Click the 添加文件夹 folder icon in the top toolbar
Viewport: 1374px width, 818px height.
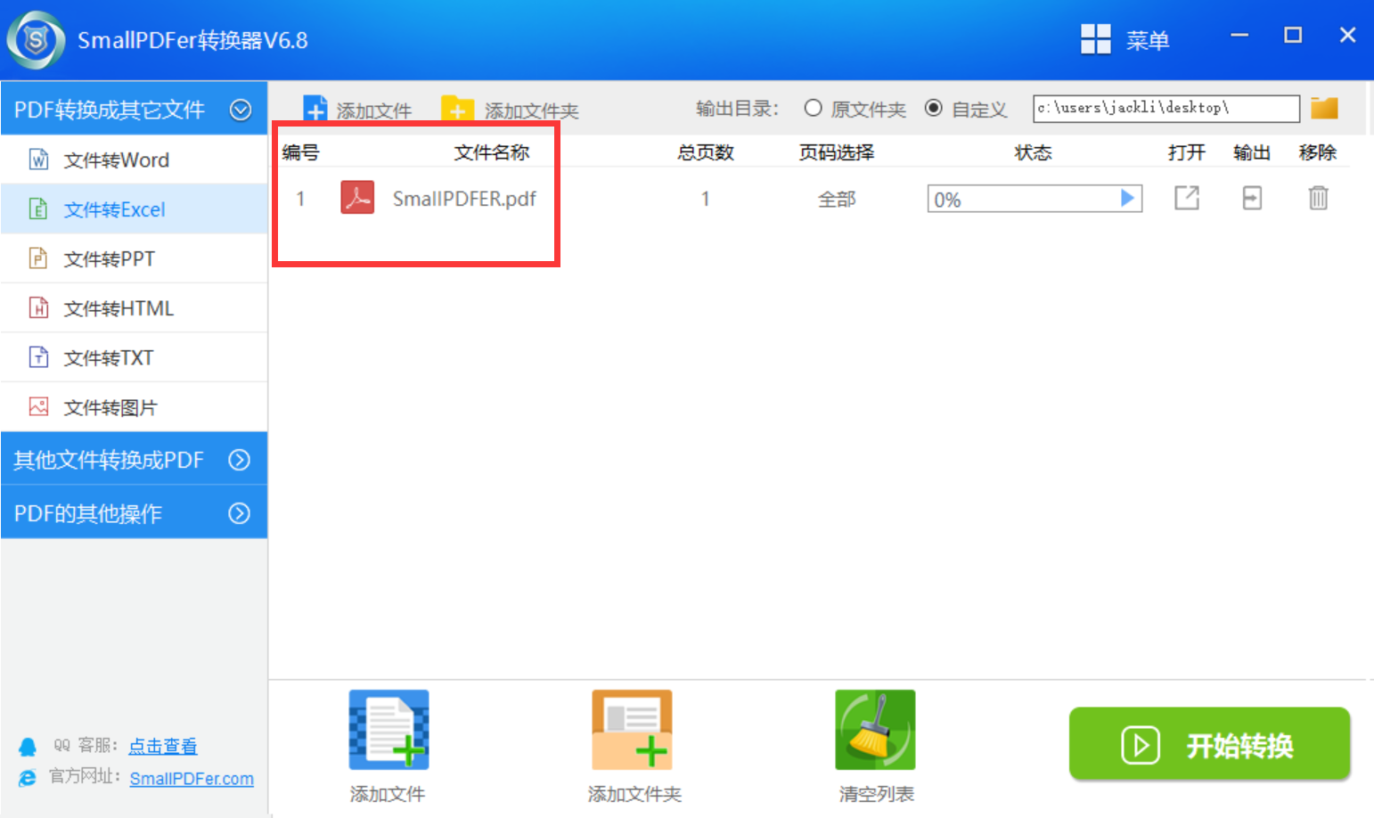458,110
